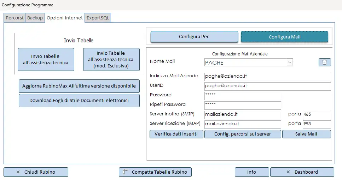Click the Chiudi Rubino button
Screen dimensions: 342x180
[36, 172]
